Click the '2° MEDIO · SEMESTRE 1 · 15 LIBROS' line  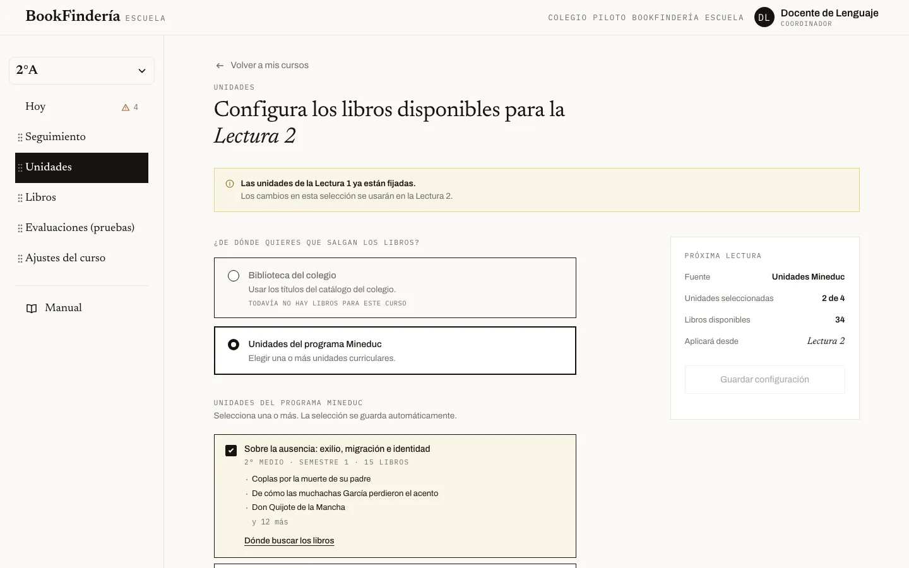pos(326,463)
